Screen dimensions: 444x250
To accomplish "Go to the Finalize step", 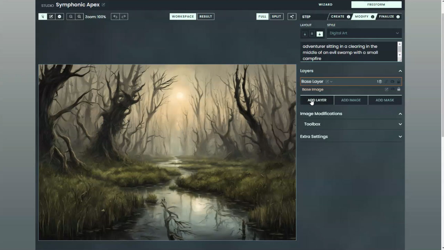I will click(386, 17).
